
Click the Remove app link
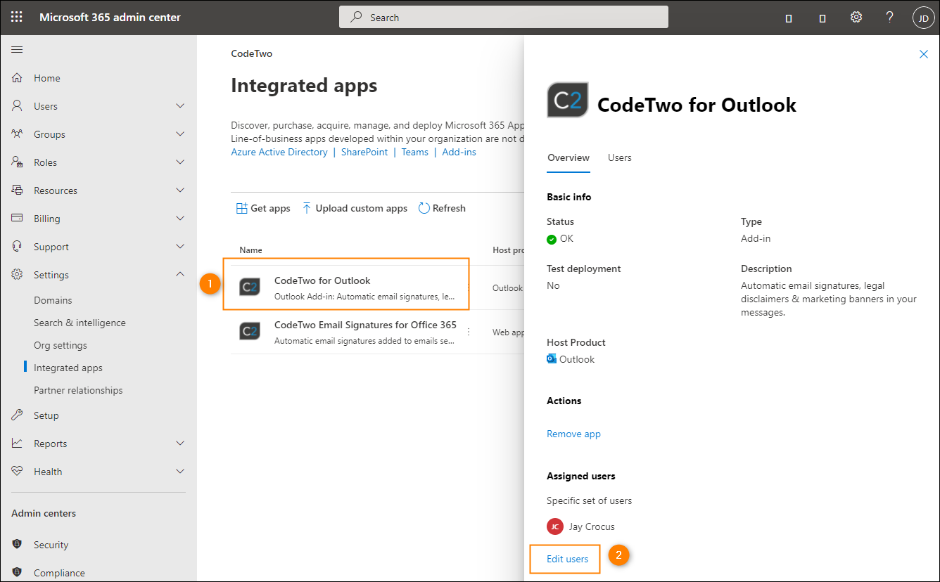[573, 434]
